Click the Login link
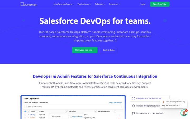190x119 pixels. (143, 4)
